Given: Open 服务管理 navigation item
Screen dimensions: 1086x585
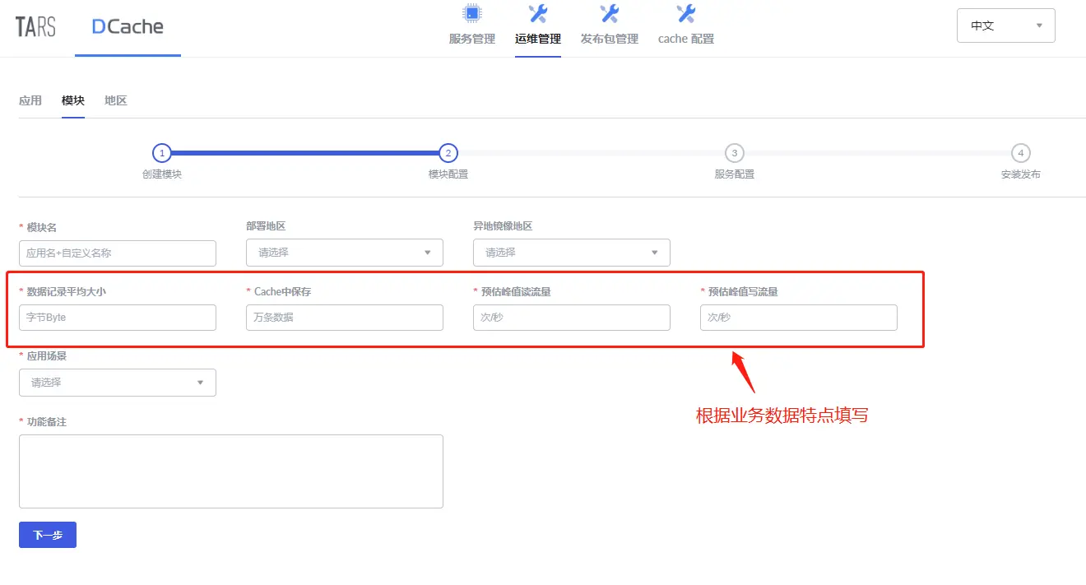Looking at the screenshot, I should (x=472, y=39).
